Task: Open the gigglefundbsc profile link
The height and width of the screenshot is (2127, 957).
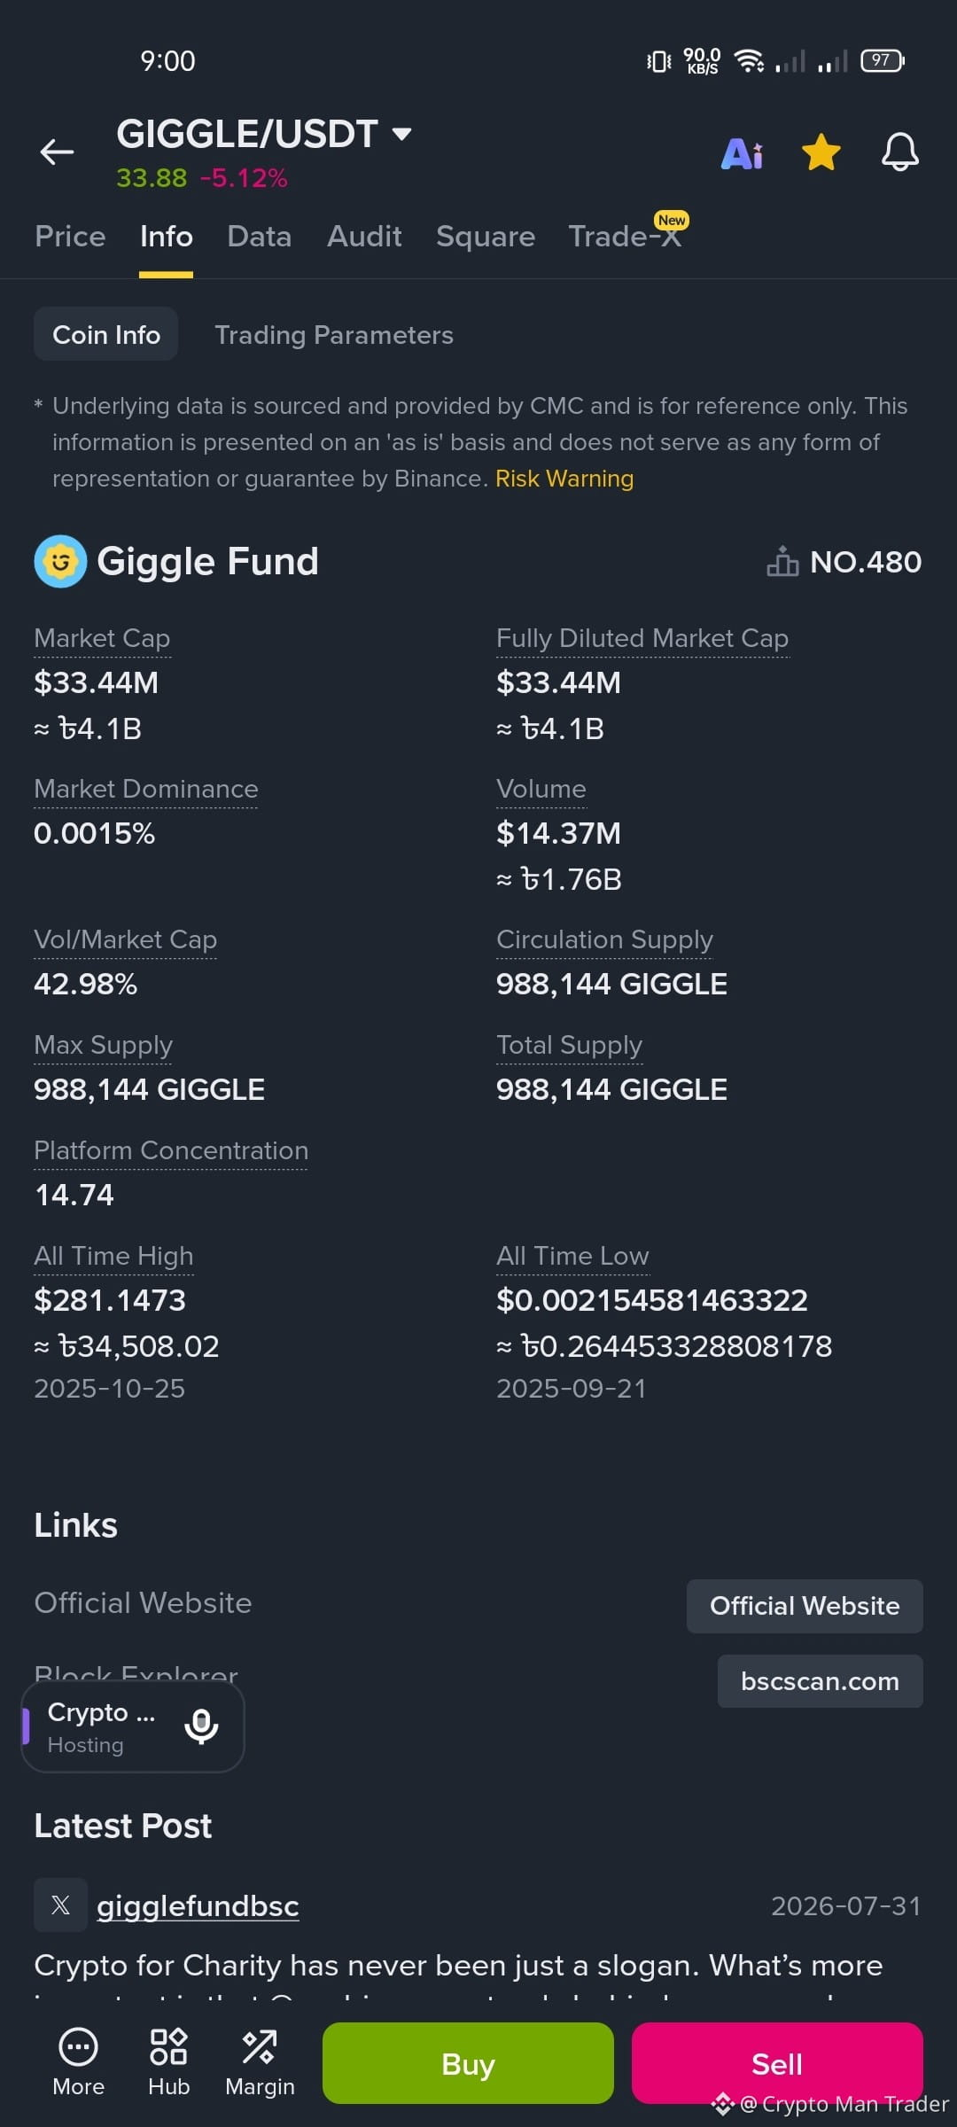Action: 198,1906
